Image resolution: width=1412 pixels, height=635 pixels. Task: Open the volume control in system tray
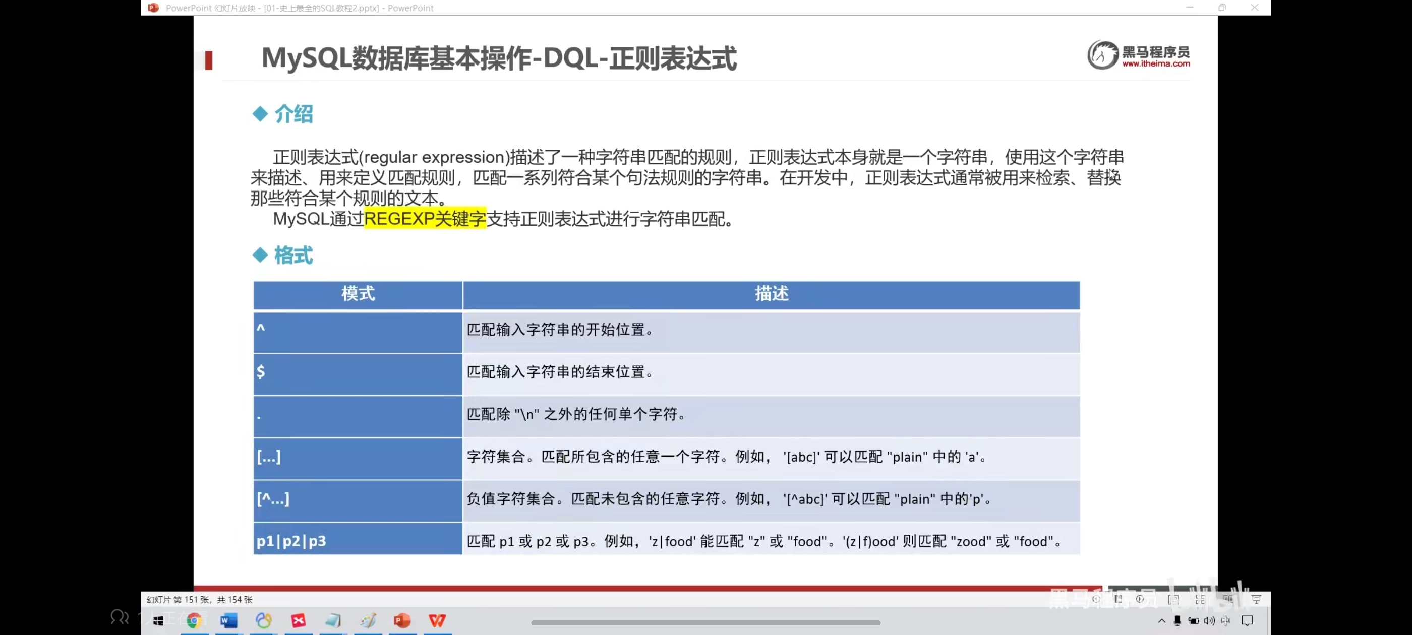(x=1209, y=620)
